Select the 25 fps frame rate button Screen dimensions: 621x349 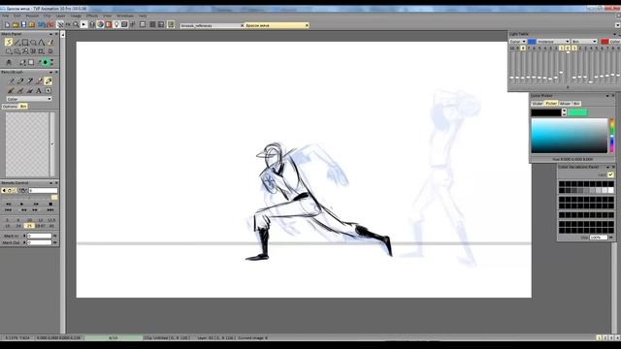click(x=29, y=226)
